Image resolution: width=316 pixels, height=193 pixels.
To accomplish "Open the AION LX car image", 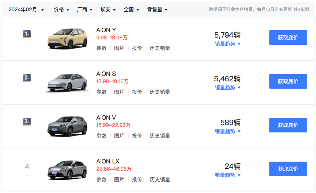I will click(x=67, y=170).
